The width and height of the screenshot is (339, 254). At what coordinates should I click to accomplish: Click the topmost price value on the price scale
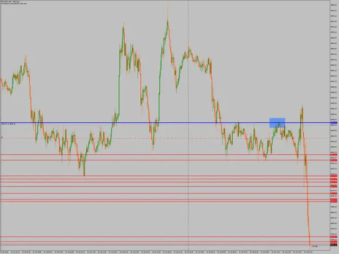pyautogui.click(x=334, y=5)
